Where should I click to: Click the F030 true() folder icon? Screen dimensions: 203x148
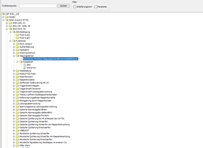pyautogui.click(x=17, y=38)
